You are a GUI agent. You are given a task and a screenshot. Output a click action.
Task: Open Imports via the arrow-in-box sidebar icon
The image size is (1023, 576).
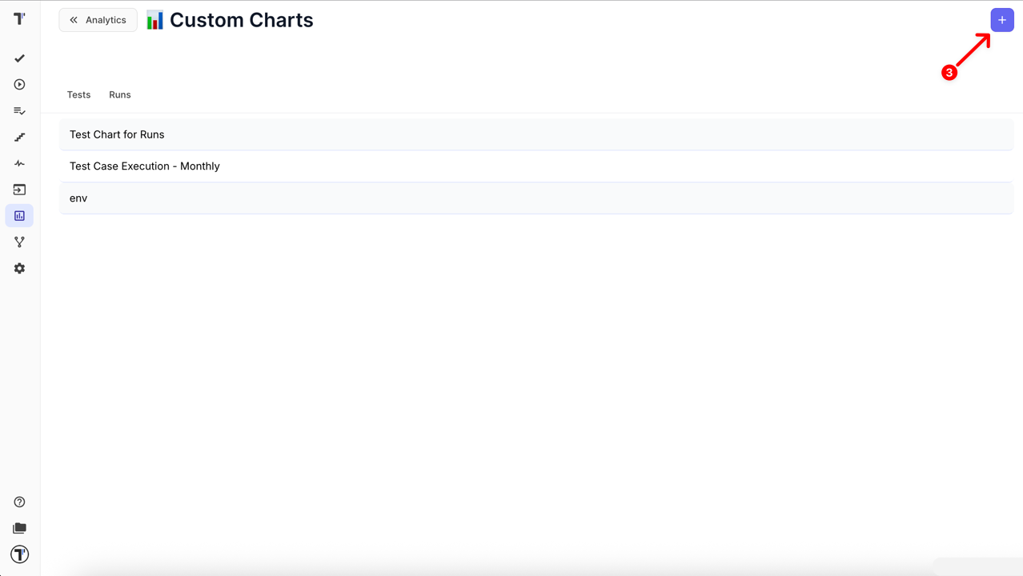coord(19,190)
